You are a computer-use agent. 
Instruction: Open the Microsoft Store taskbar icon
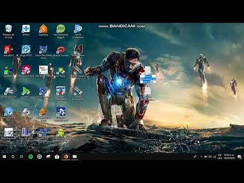57,157
